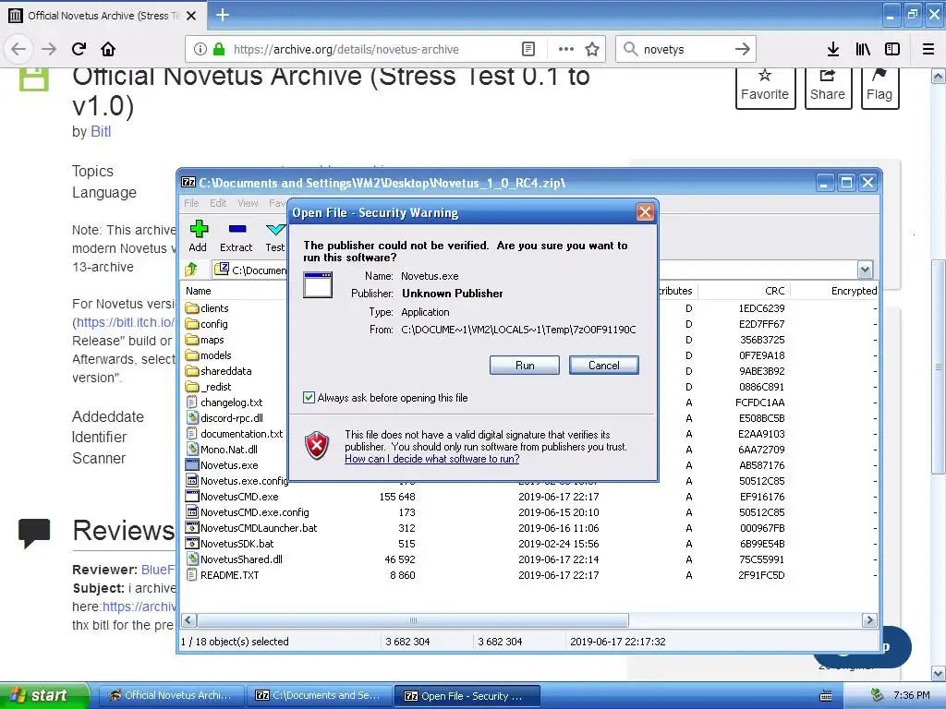
Task: Click the Firefox back arrow
Action: (x=18, y=49)
